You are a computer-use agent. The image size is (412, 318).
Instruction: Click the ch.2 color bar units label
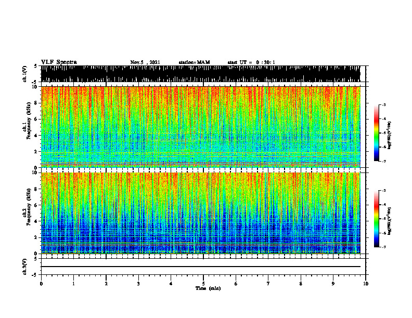[390, 221]
